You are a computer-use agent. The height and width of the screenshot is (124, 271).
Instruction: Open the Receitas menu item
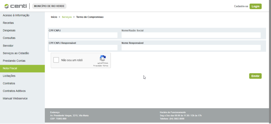8,23
